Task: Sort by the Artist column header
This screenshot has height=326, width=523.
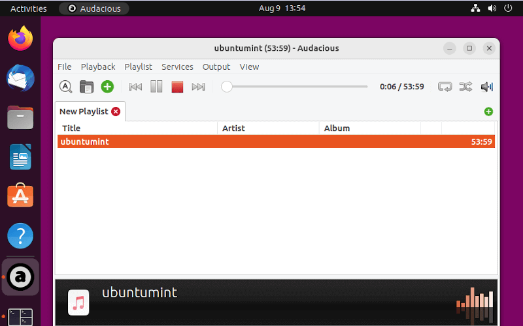Action: (268, 128)
